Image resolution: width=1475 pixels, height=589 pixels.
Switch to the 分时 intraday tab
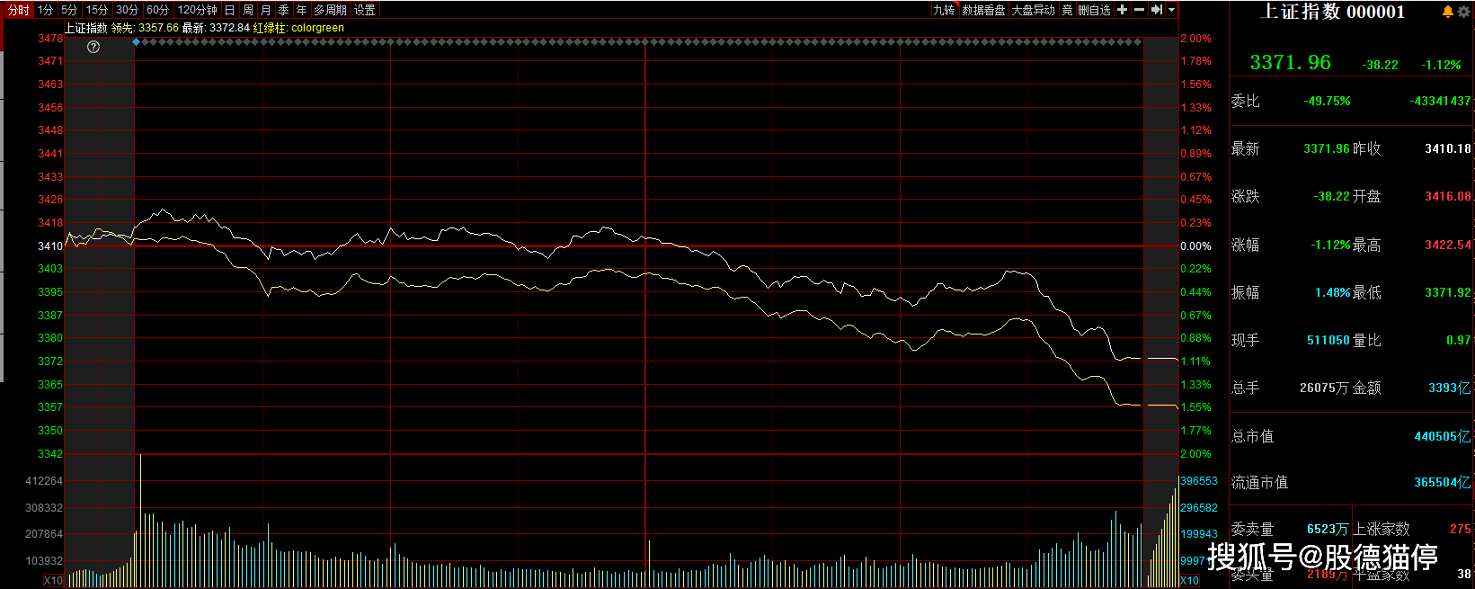click(x=18, y=10)
